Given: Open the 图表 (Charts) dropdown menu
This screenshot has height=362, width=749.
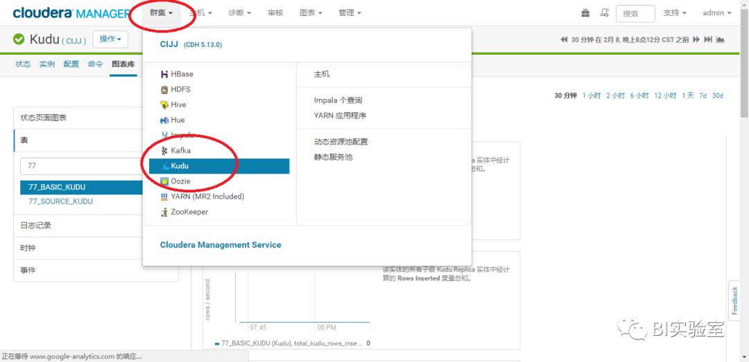Looking at the screenshot, I should [311, 13].
